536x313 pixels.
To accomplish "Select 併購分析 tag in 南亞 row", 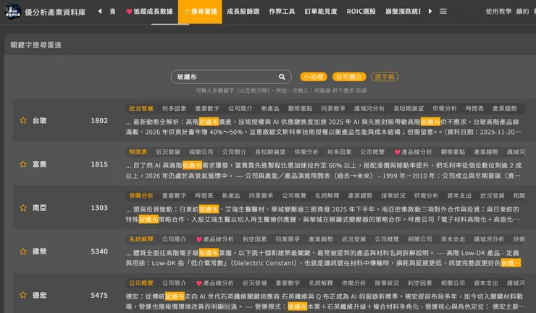I will coord(141,196).
